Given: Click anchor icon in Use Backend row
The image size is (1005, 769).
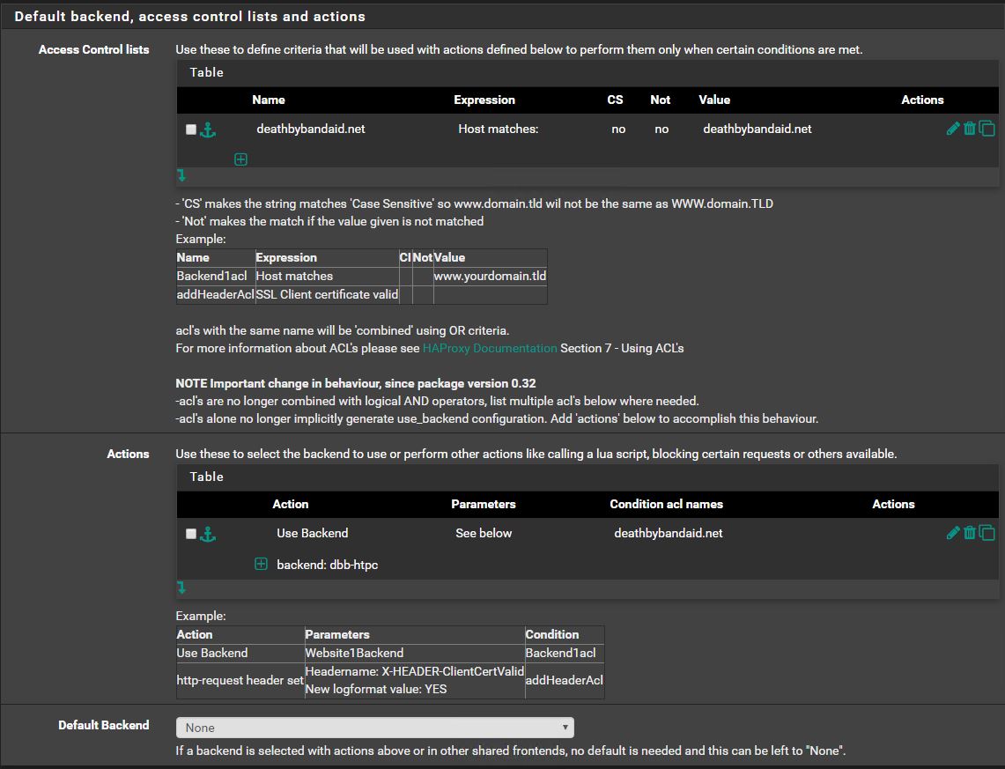Looking at the screenshot, I should [208, 534].
